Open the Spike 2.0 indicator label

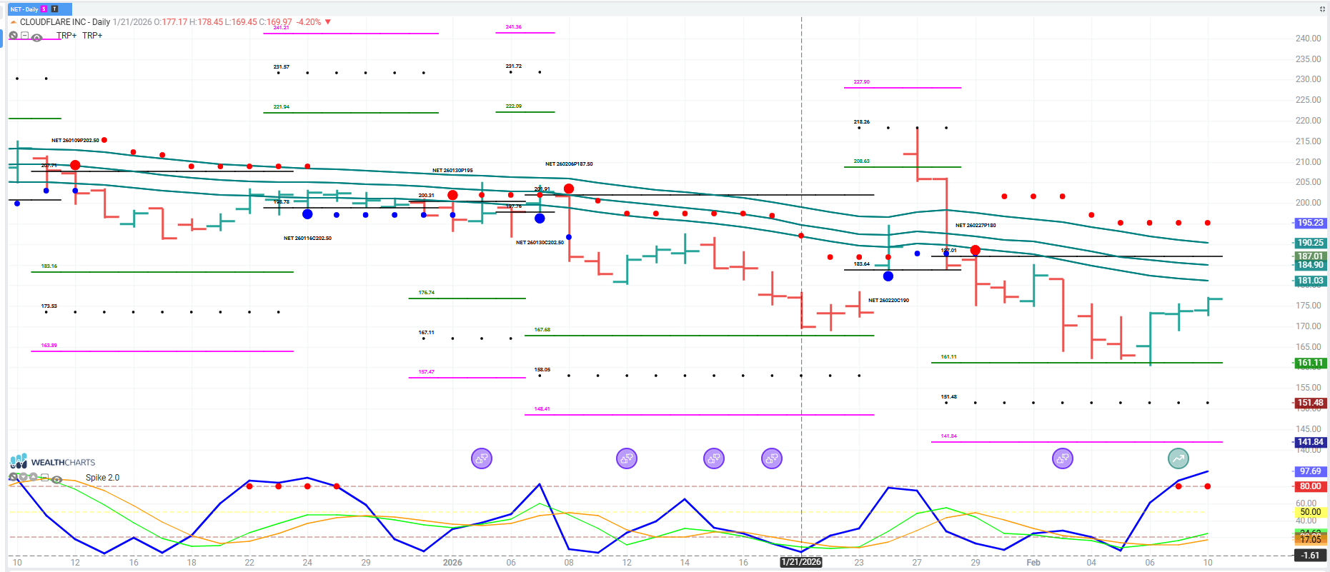click(102, 478)
